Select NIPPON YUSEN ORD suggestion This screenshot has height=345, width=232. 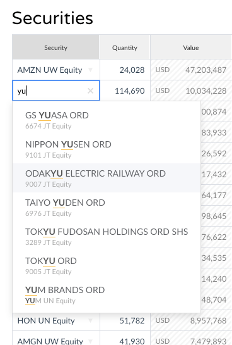(x=107, y=149)
